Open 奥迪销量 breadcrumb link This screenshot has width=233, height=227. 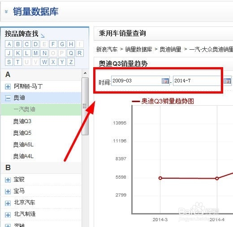170,49
